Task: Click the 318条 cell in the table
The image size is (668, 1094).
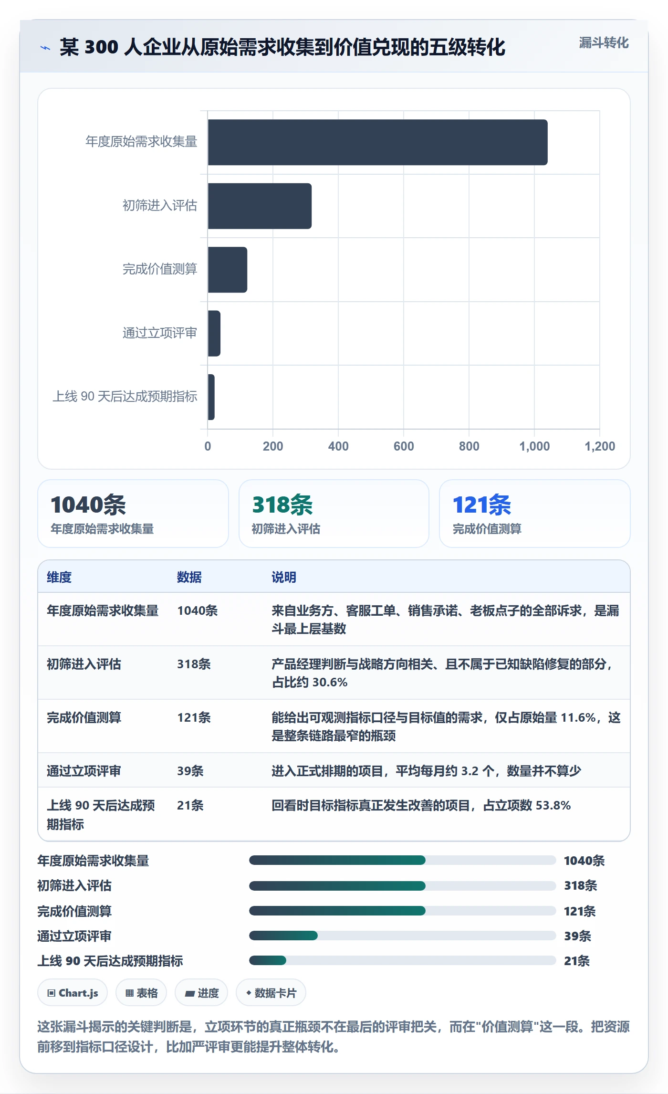Action: pos(194,664)
